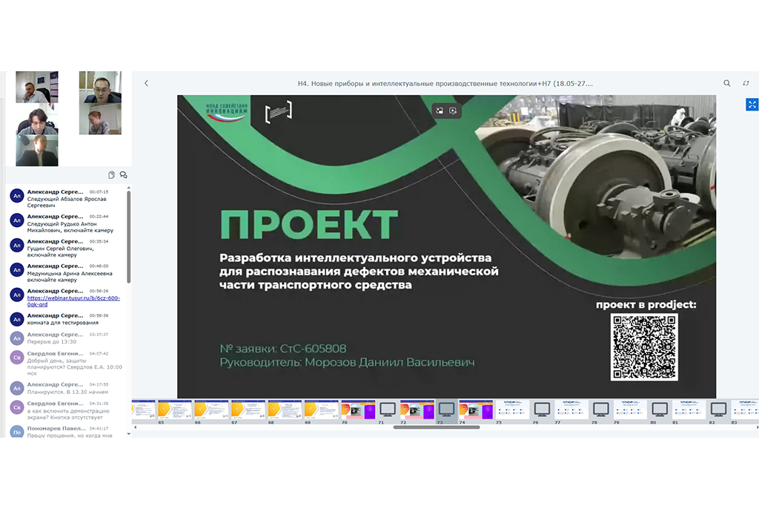This screenshot has width=759, height=509.
Task: Select monitor placeholder thumbnail 71
Action: tap(388, 410)
